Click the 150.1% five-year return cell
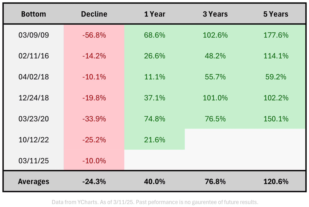This screenshot has height=207, width=309. (x=276, y=118)
